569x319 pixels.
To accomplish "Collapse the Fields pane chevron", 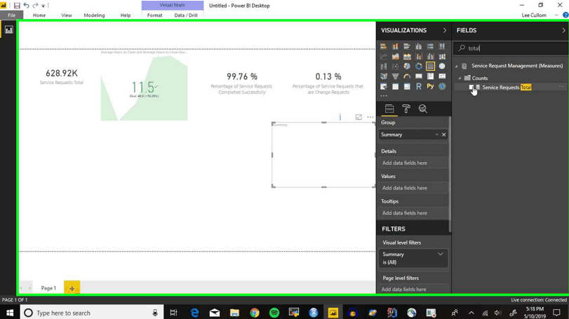I will (x=563, y=30).
